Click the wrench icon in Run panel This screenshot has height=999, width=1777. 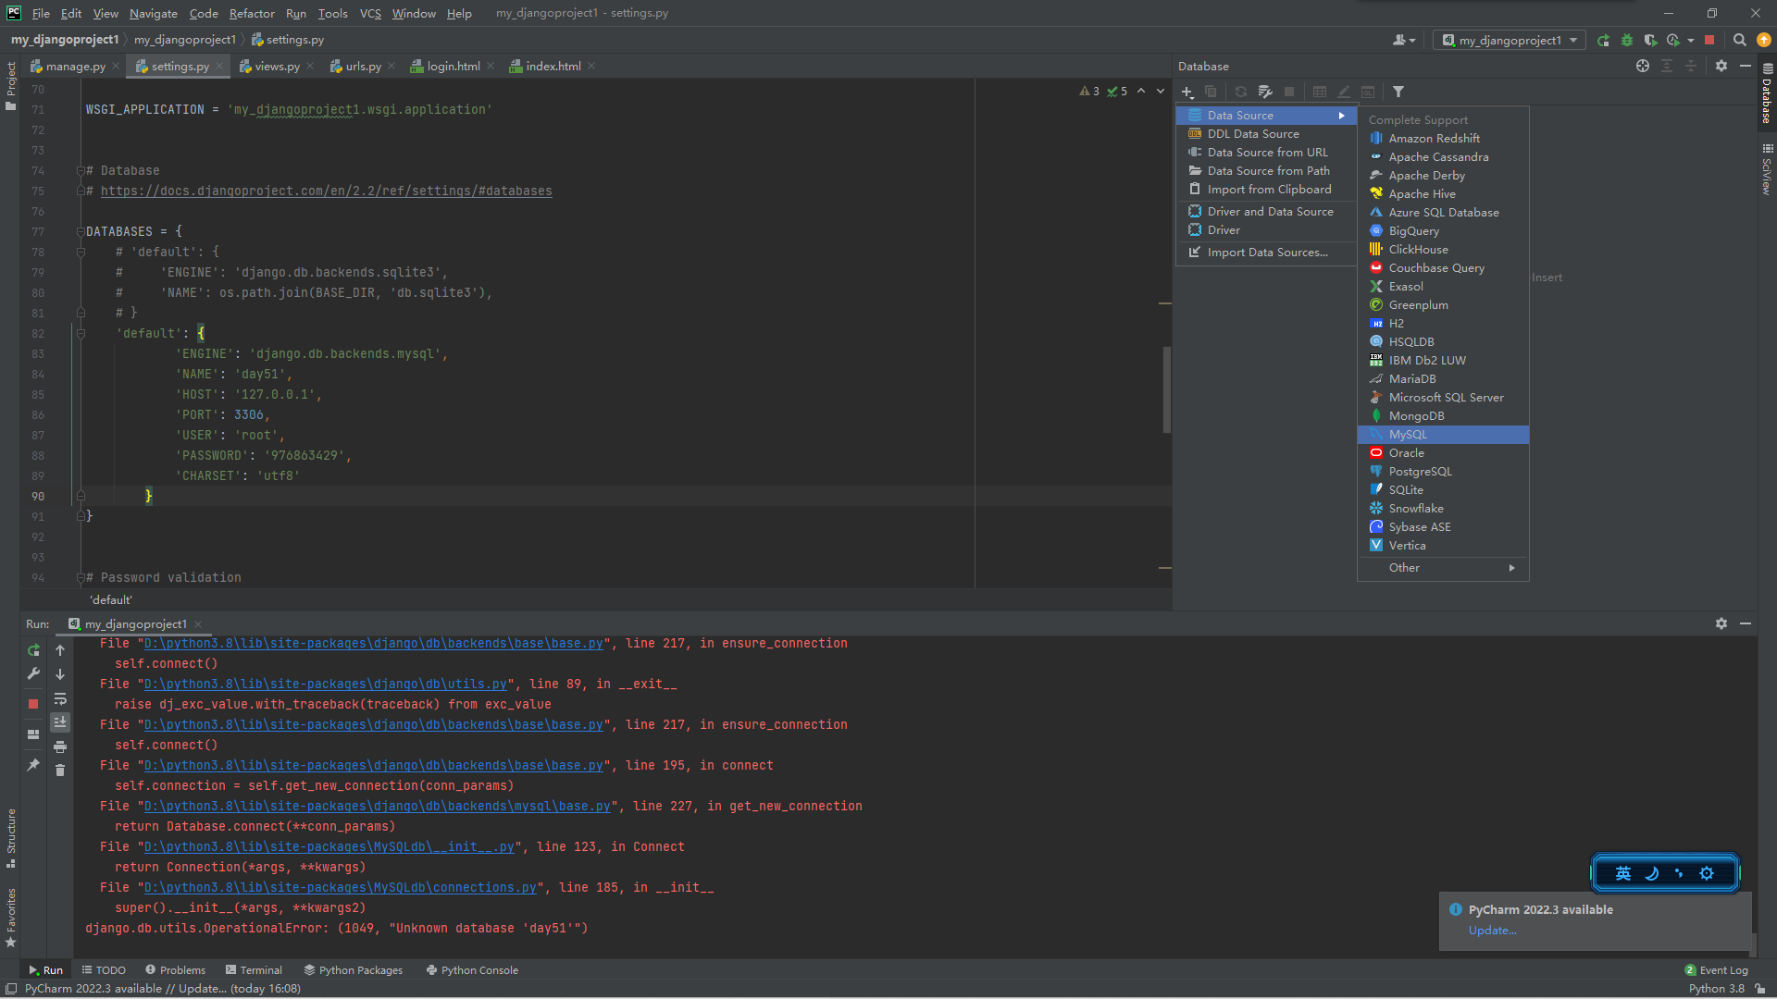33,674
